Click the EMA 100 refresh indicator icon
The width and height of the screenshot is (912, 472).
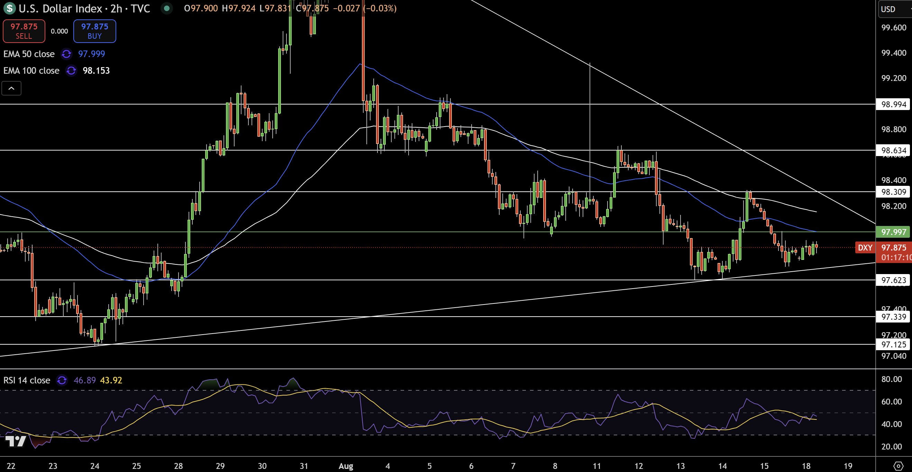71,71
